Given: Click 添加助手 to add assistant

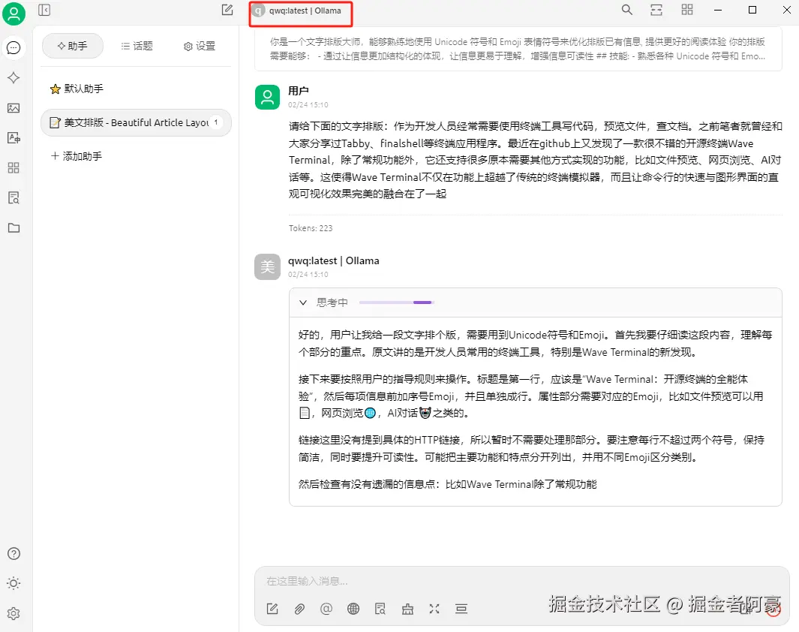Looking at the screenshot, I should point(77,156).
